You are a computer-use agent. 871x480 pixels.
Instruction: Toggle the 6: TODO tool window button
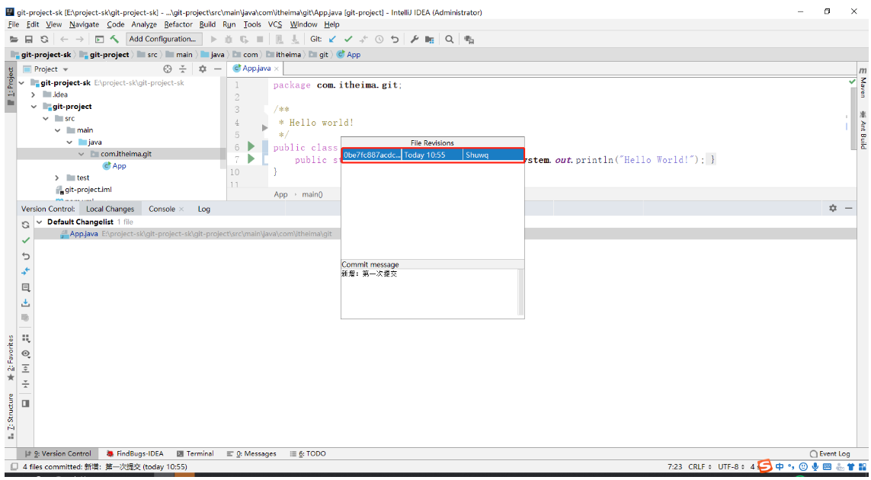(309, 454)
